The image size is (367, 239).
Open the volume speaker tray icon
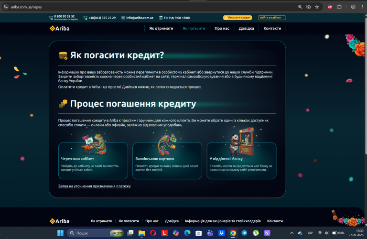click(327, 233)
